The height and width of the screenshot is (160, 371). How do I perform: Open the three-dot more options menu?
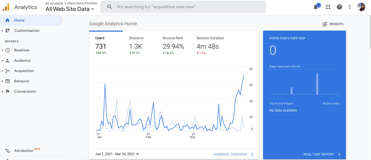coord(350,7)
